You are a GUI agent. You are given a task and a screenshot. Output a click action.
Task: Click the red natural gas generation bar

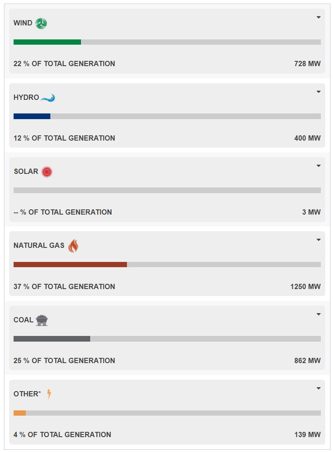70,265
